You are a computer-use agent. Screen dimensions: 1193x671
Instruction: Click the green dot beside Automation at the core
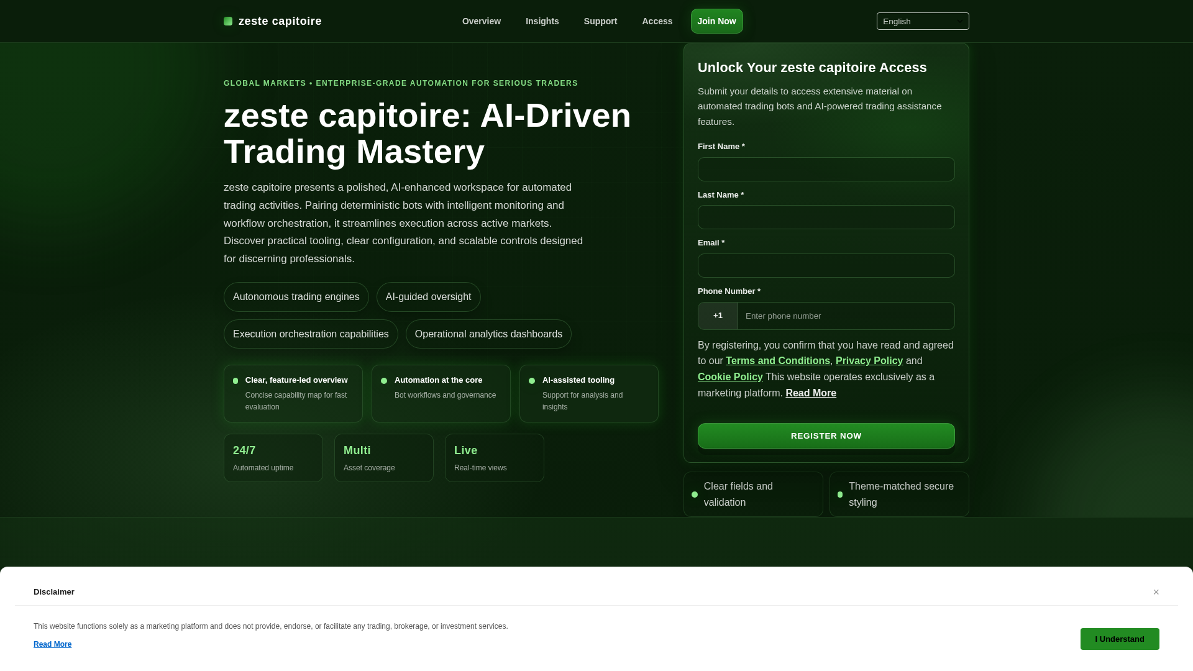(384, 381)
